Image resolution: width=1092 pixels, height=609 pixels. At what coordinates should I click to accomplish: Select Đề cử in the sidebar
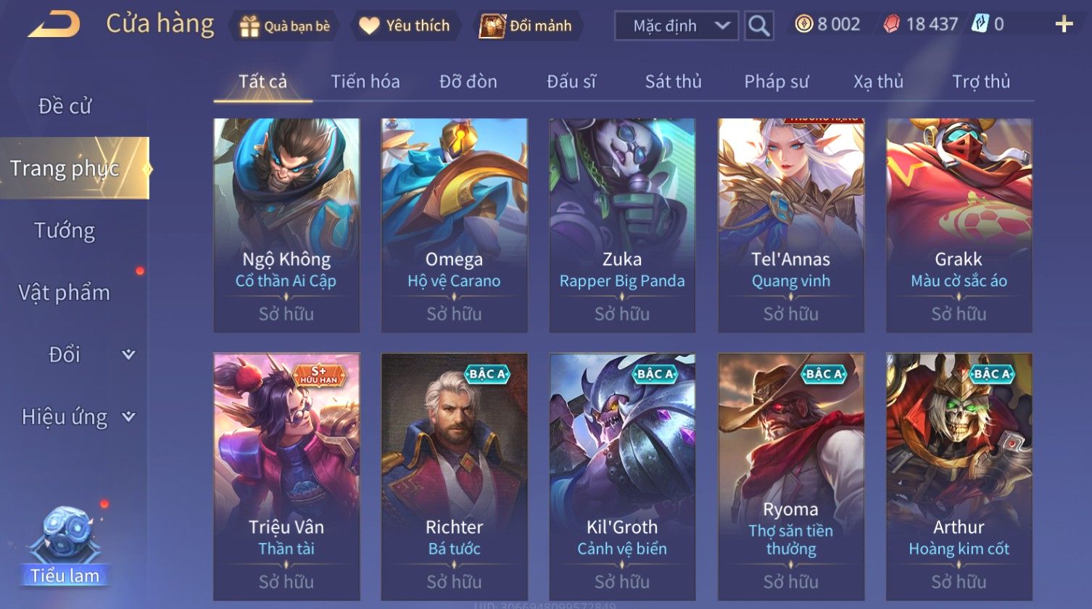tap(65, 106)
